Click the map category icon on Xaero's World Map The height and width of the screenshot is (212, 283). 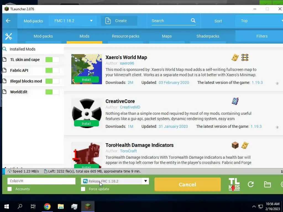(x=235, y=57)
